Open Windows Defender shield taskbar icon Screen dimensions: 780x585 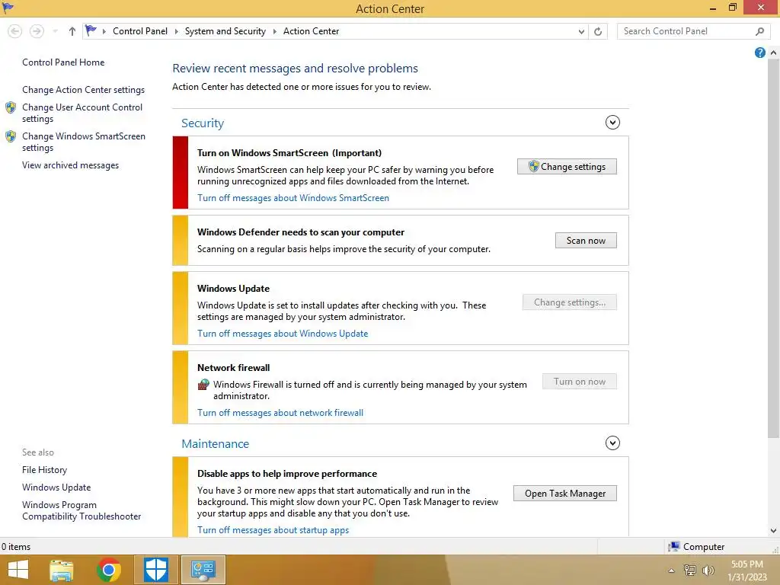point(155,570)
